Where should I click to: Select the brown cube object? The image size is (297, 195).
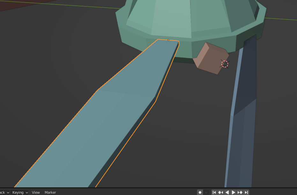[x=210, y=58]
